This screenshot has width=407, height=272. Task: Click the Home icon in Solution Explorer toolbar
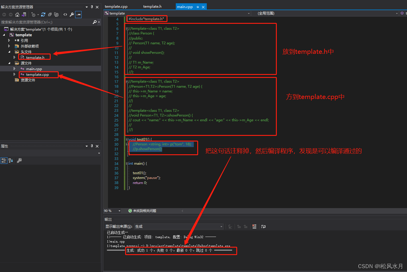tap(17, 15)
